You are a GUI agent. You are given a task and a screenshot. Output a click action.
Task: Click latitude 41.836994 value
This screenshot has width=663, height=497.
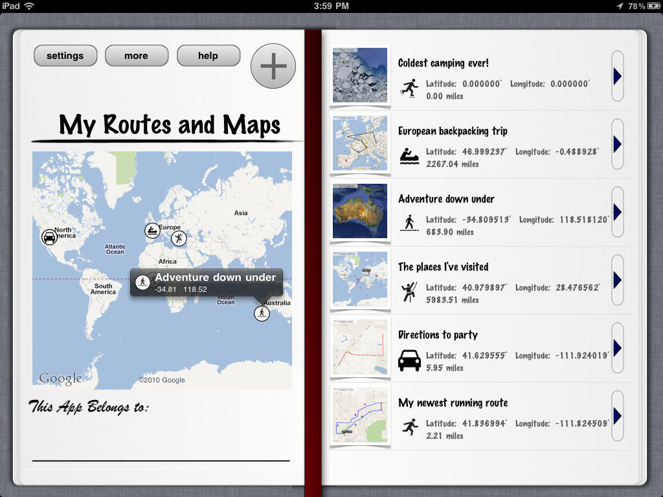pos(484,423)
